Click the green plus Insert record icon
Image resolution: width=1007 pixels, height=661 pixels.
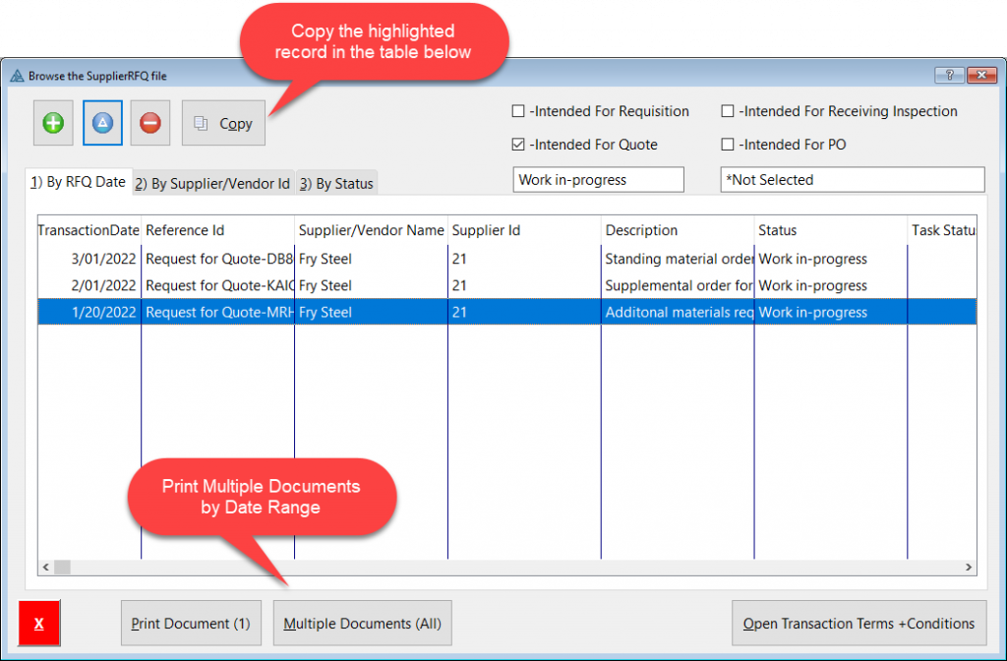pyautogui.click(x=53, y=123)
